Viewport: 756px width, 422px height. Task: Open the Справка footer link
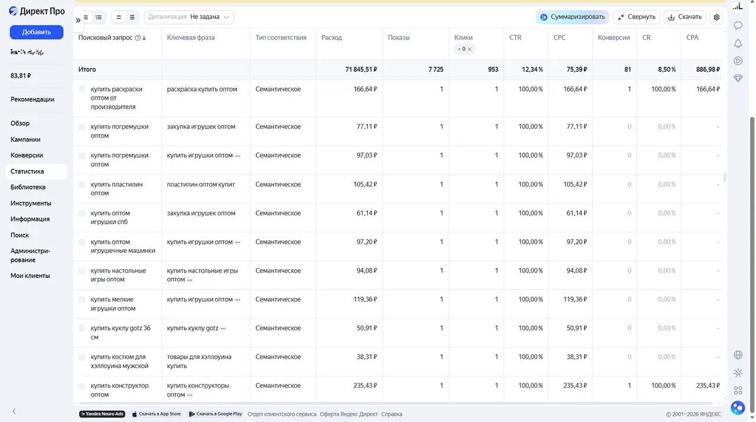tap(392, 414)
